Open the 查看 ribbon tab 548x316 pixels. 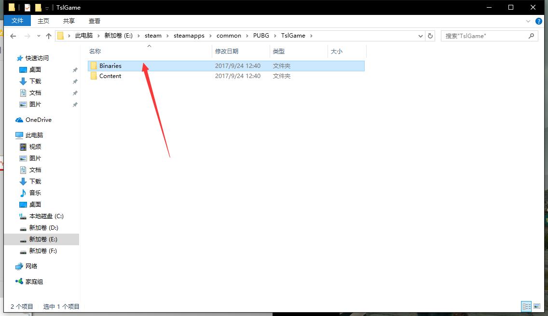95,21
